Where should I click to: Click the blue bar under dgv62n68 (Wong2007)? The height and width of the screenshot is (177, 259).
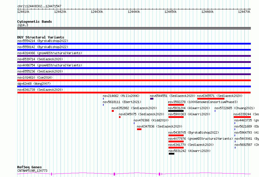tap(134, 86)
